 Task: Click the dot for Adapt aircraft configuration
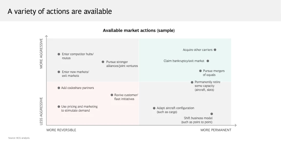pyautogui.click(x=154, y=108)
